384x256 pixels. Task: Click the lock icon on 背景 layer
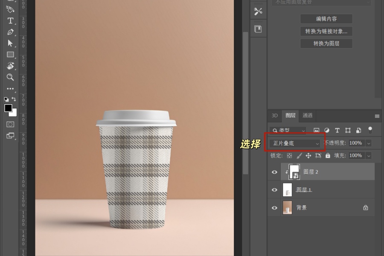click(366, 207)
